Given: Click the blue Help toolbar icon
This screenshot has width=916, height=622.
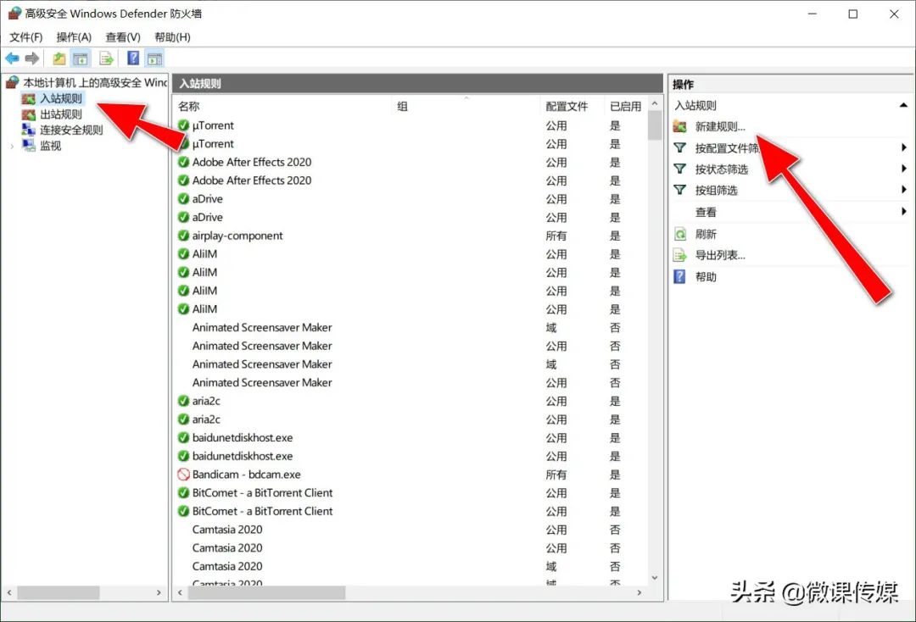Looking at the screenshot, I should pyautogui.click(x=133, y=58).
